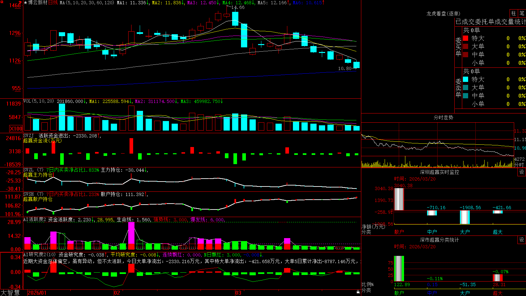Click the 超赢主力持仓 label

pyautogui.click(x=38, y=175)
